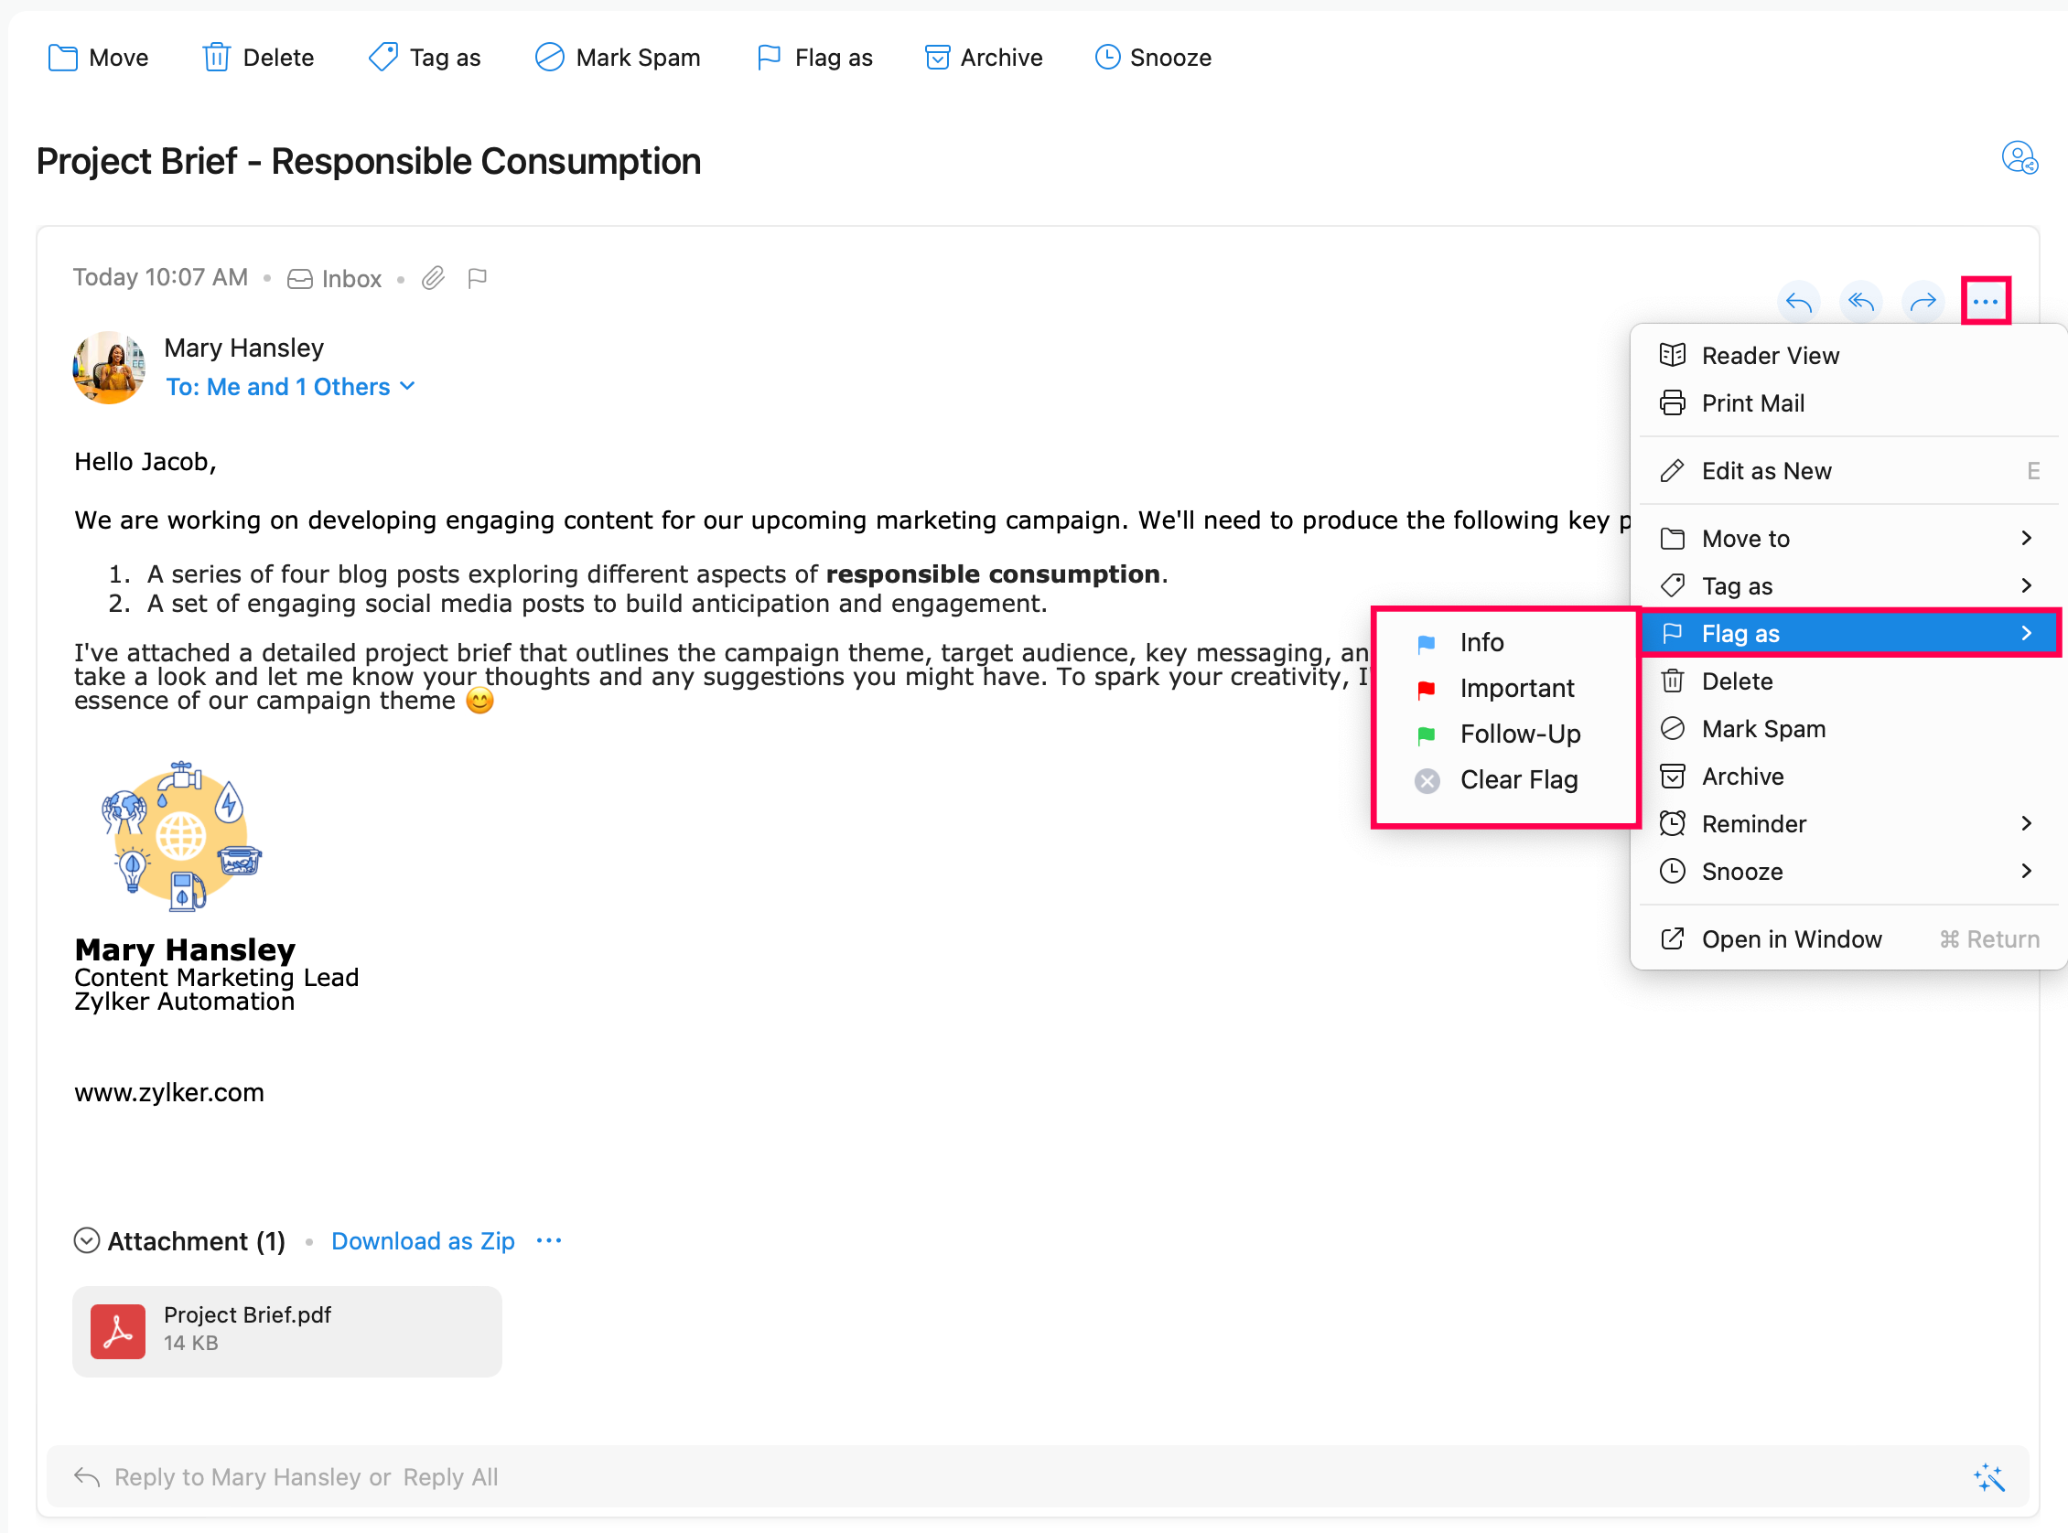This screenshot has width=2068, height=1533.
Task: Choose Reader View from the menu
Action: coord(1769,356)
